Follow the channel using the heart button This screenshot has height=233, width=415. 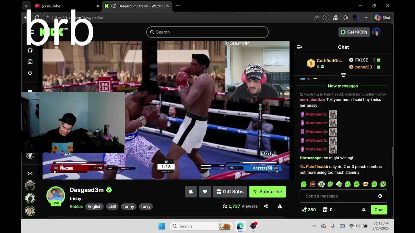click(205, 192)
